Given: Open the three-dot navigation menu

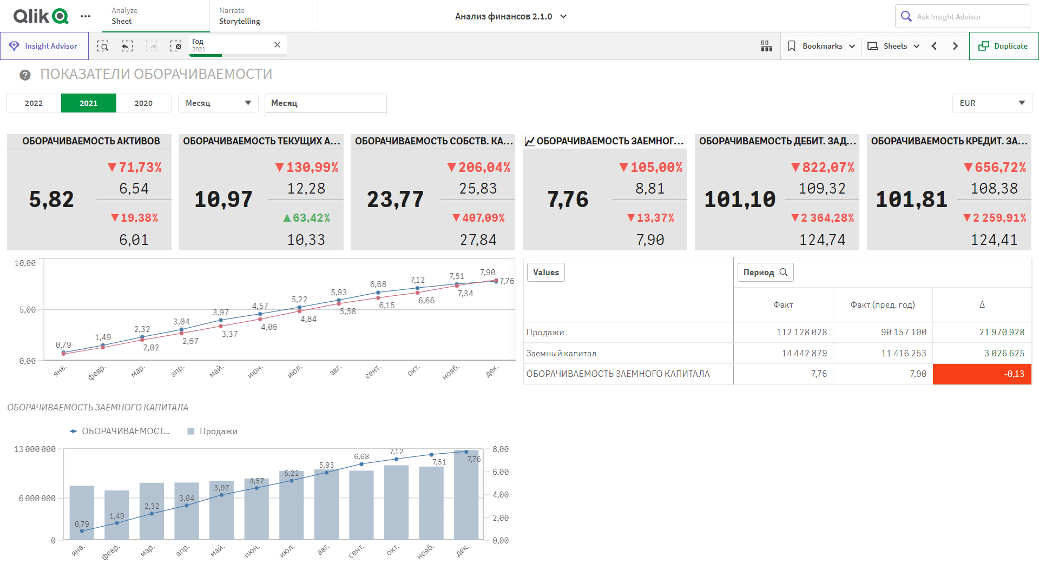Looking at the screenshot, I should click(x=86, y=16).
